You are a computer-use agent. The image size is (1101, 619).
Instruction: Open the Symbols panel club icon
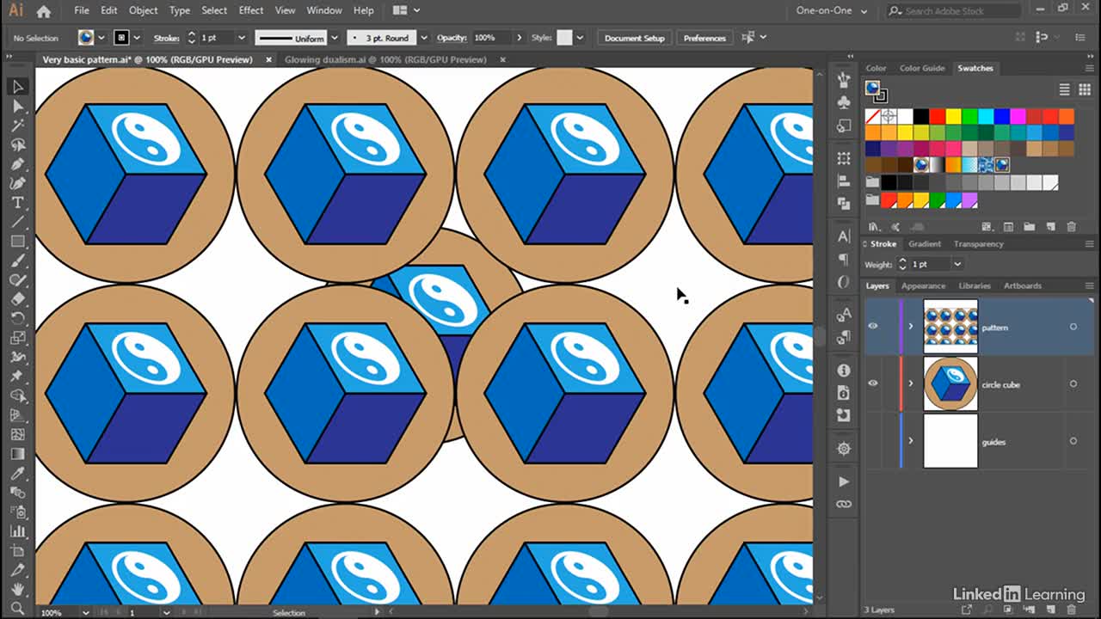[x=844, y=102]
